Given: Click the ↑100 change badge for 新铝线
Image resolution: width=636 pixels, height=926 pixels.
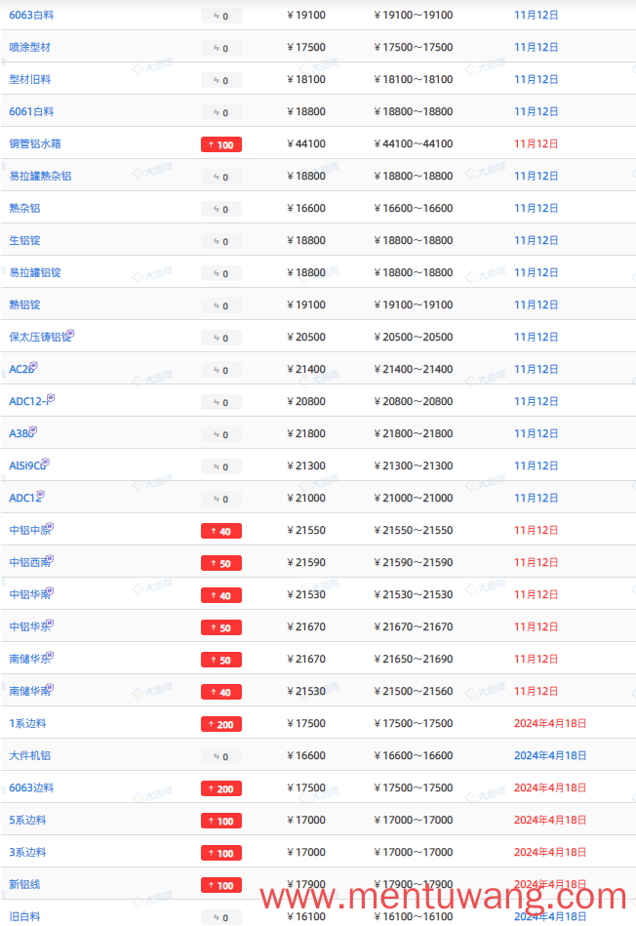Looking at the screenshot, I should (221, 885).
